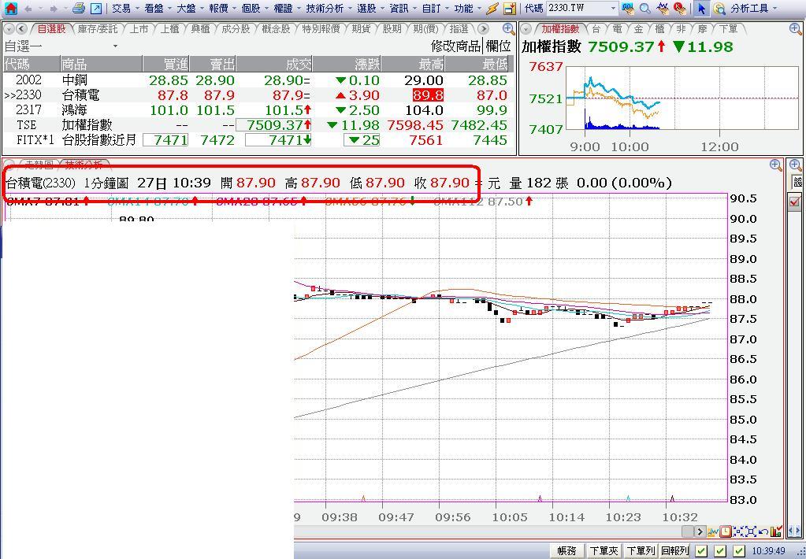Click the 下單夾 button
This screenshot has height=559, width=806.
tap(604, 551)
